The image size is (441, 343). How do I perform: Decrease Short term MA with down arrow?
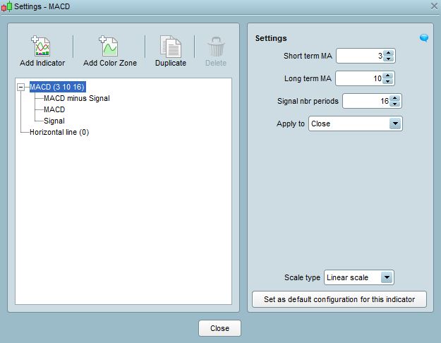pyautogui.click(x=388, y=59)
